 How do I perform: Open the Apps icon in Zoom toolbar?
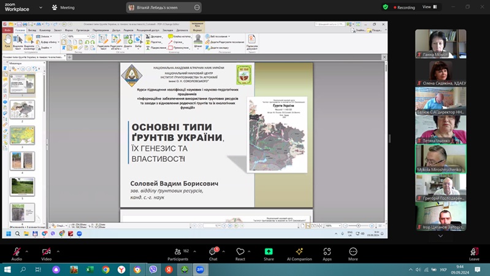(x=327, y=251)
